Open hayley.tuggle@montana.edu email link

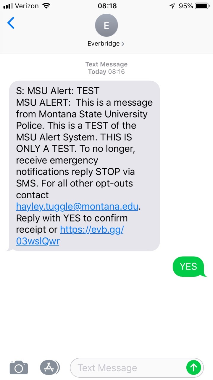pos(77,206)
